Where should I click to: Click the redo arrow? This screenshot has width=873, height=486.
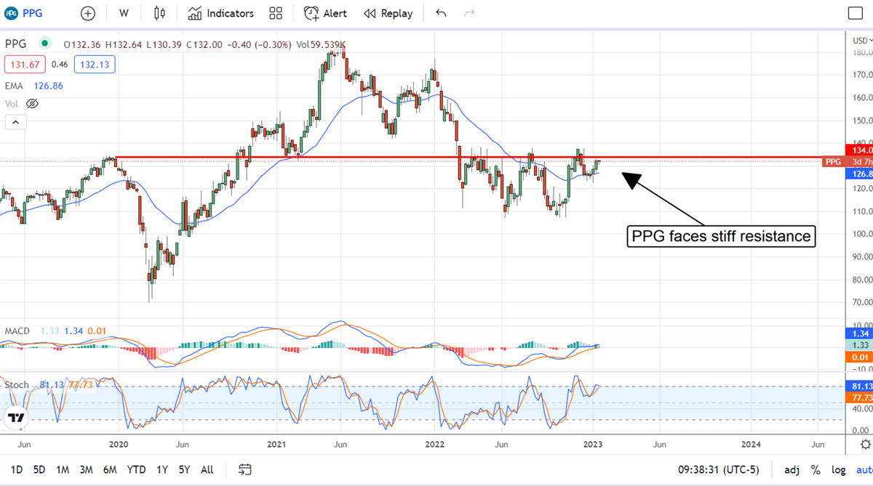pos(469,13)
